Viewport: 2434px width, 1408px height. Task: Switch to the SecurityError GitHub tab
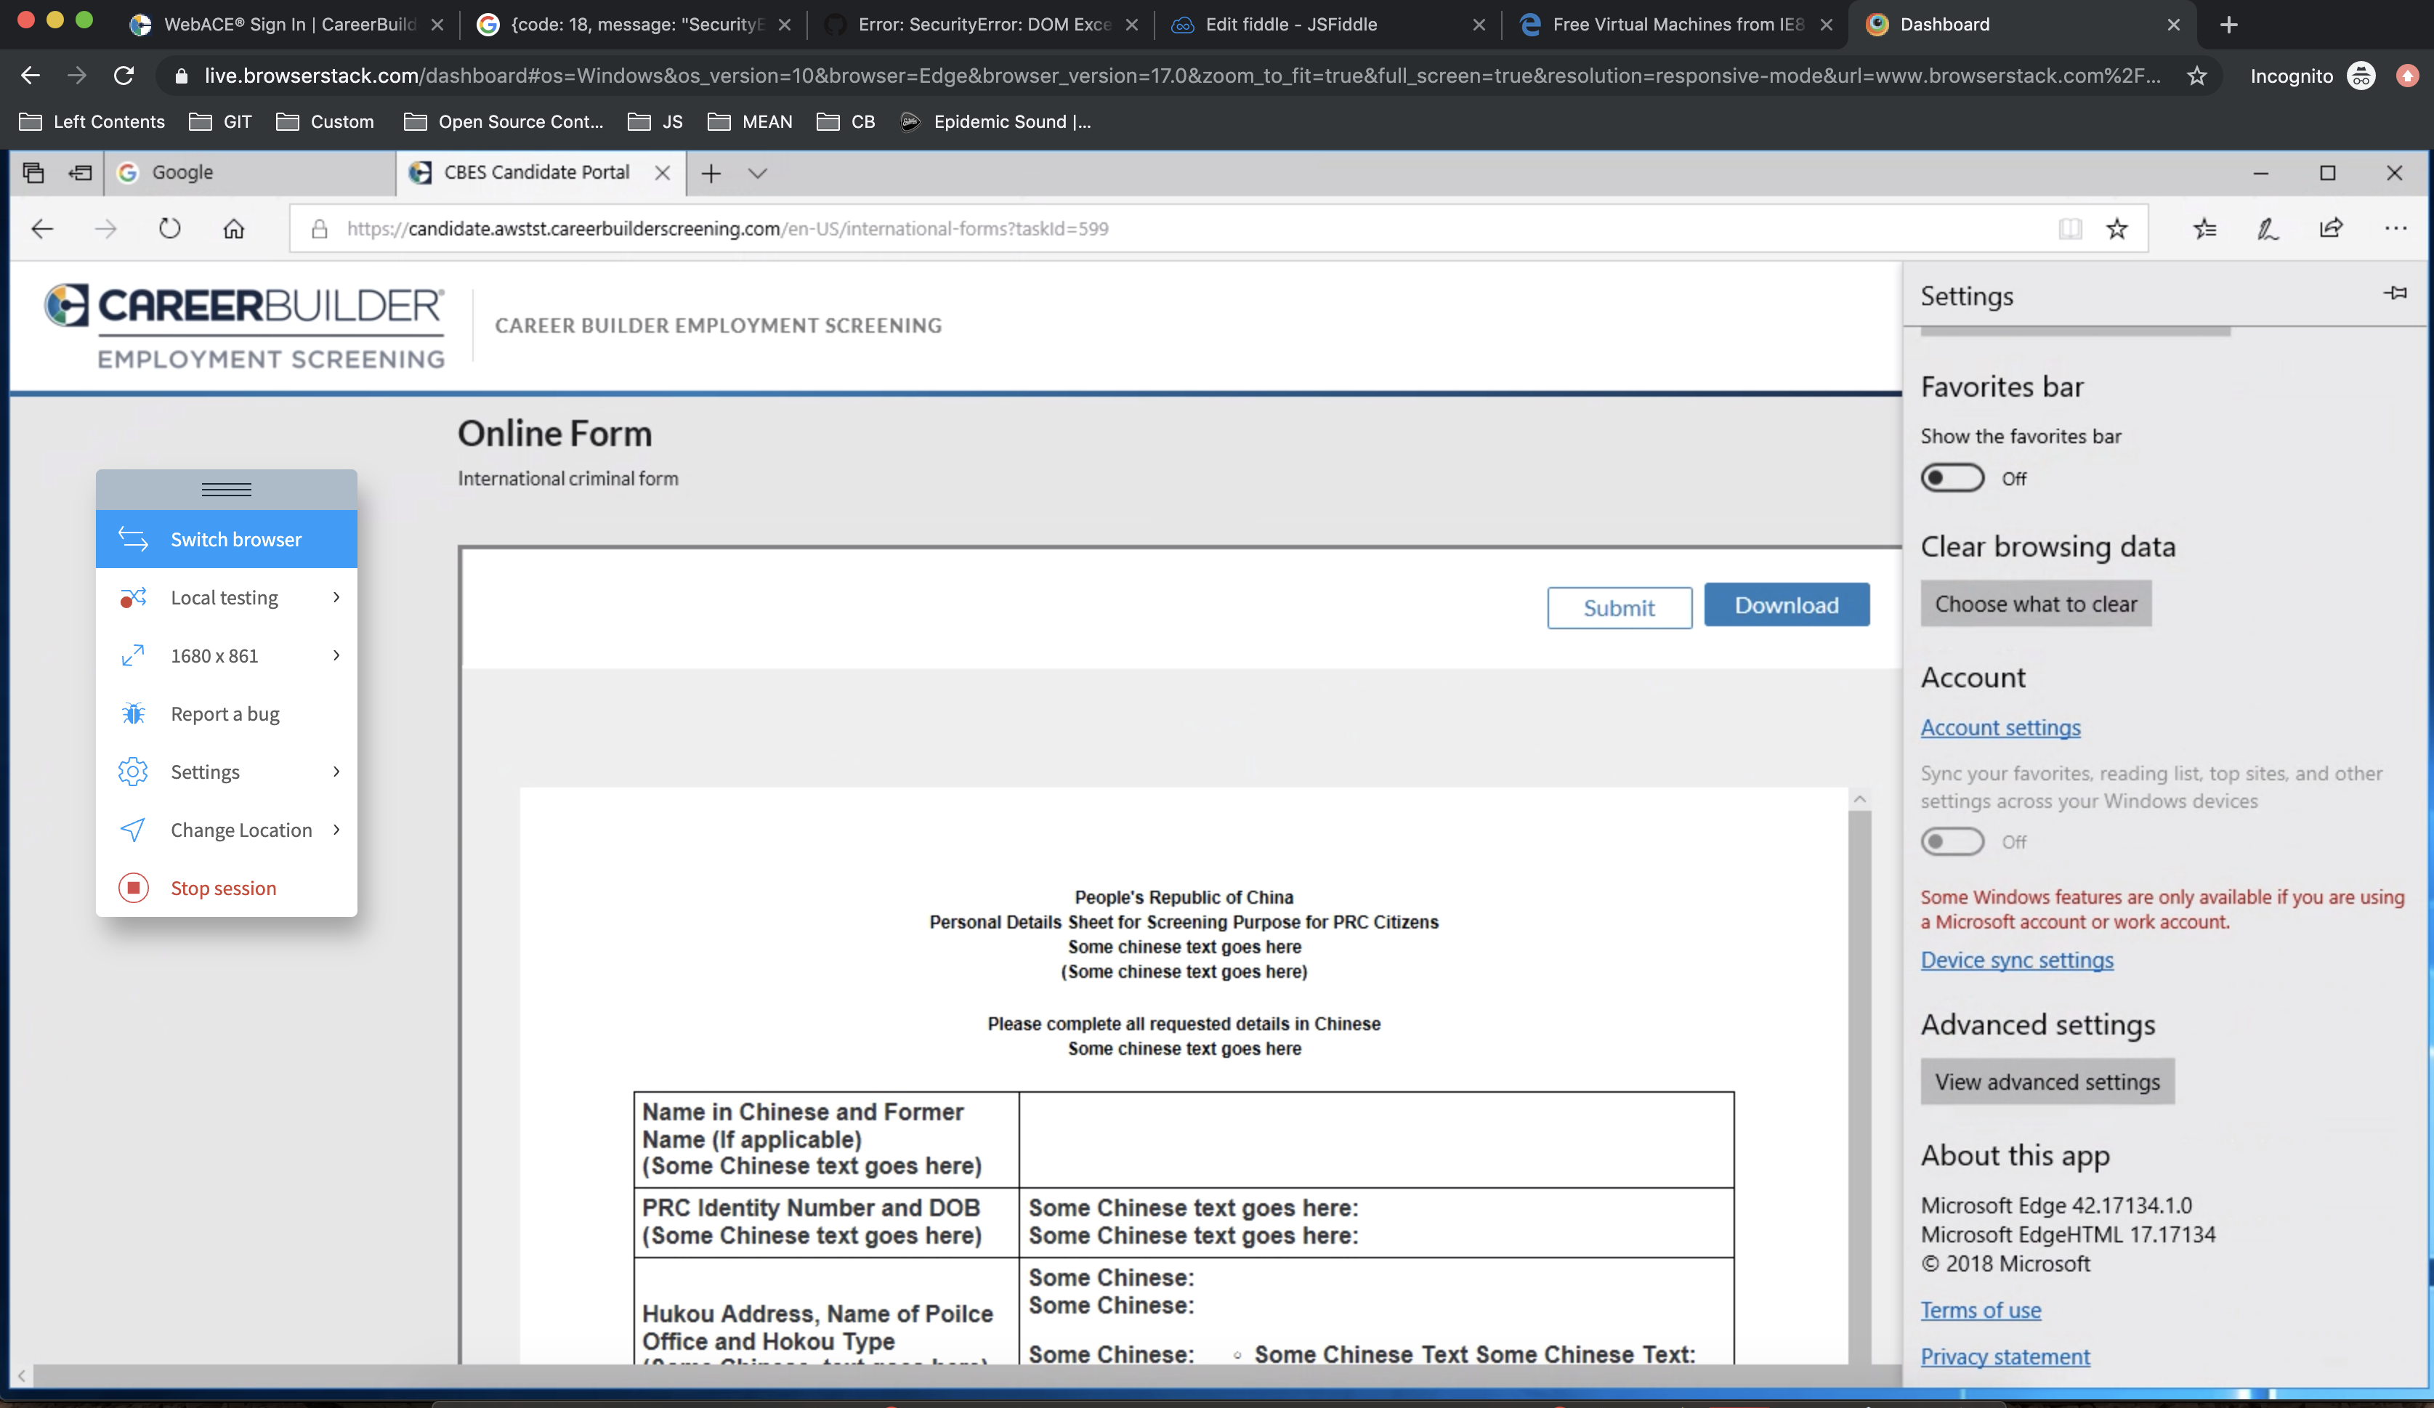(x=982, y=25)
